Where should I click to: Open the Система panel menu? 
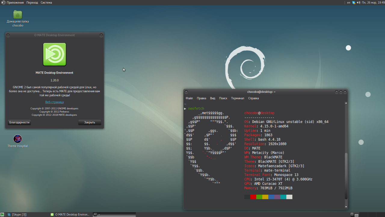[x=46, y=2]
